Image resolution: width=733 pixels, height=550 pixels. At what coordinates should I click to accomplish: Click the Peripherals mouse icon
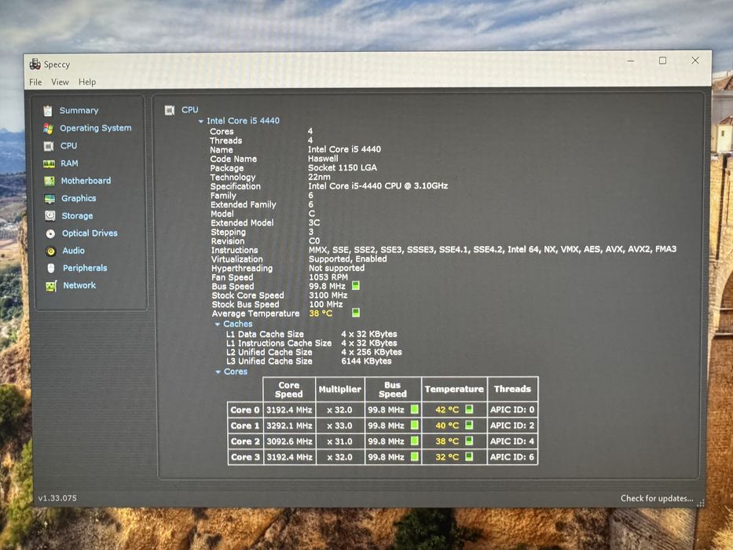coord(51,268)
